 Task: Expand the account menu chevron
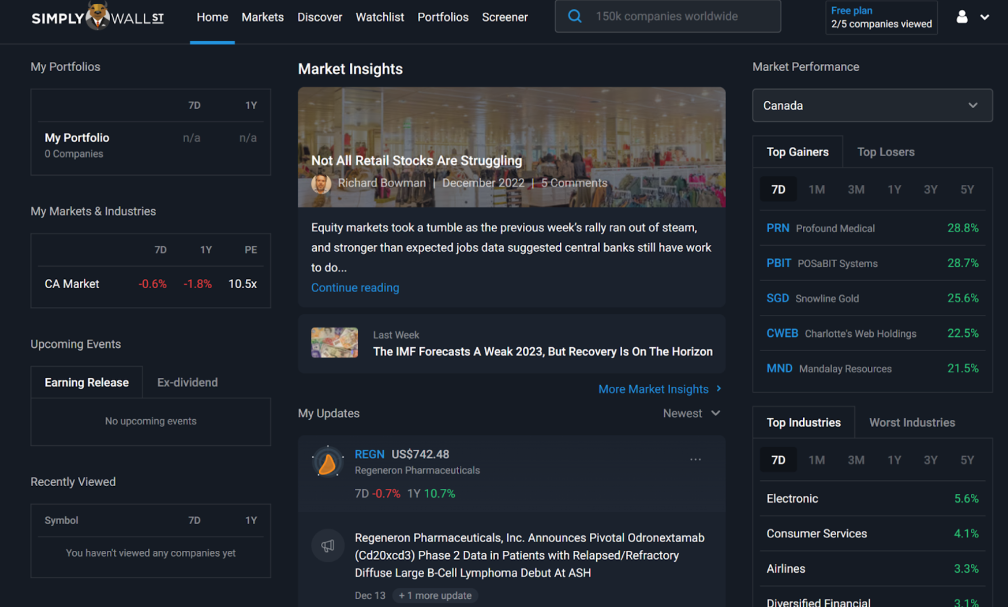pyautogui.click(x=984, y=17)
